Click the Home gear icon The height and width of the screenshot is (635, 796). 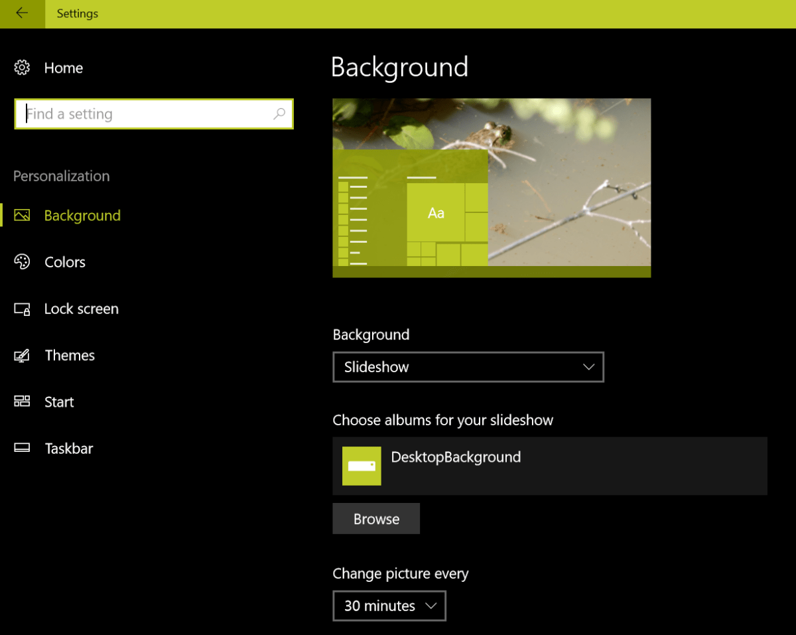22,68
